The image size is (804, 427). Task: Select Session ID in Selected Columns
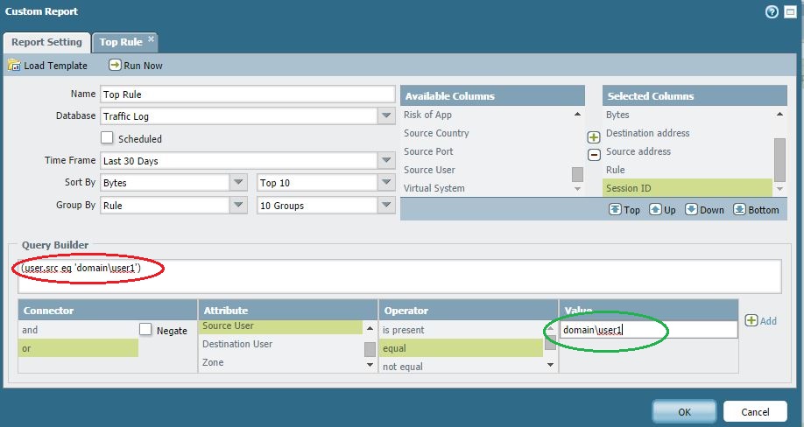point(688,188)
